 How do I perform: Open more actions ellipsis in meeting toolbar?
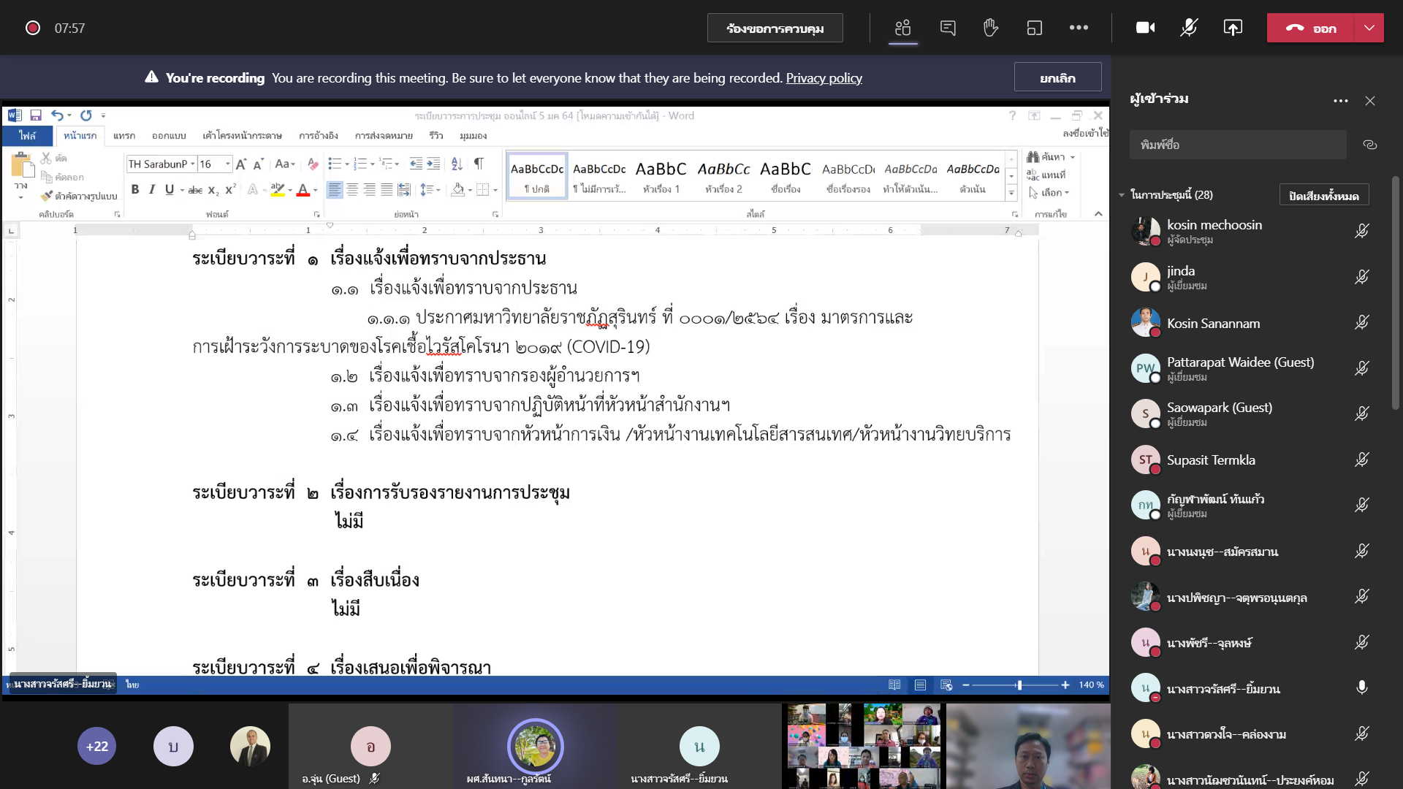point(1079,28)
